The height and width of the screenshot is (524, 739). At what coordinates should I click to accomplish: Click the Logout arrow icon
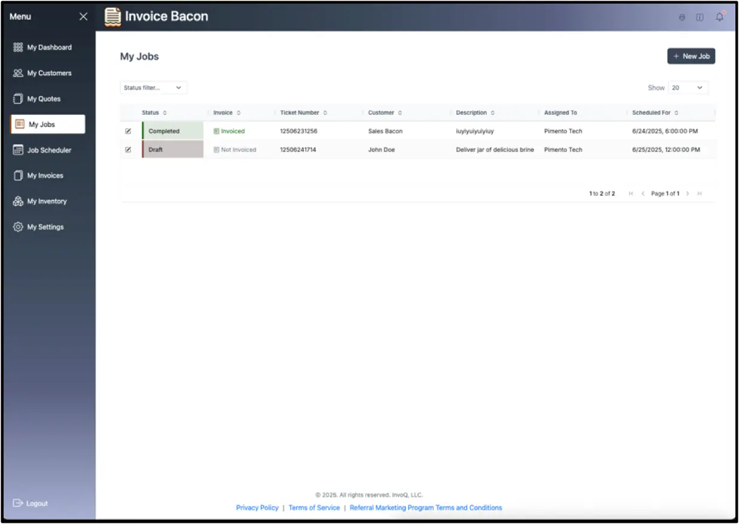(x=18, y=503)
